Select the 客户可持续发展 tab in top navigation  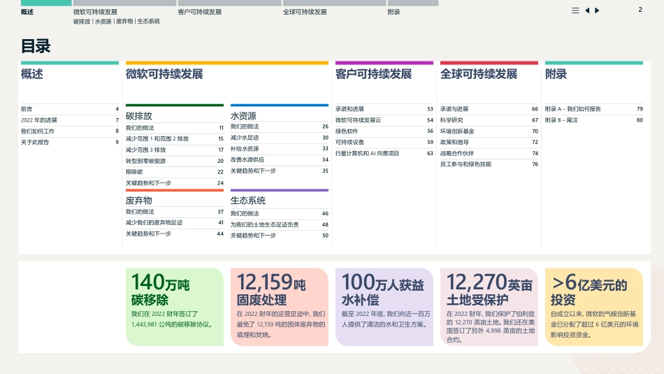click(x=200, y=12)
